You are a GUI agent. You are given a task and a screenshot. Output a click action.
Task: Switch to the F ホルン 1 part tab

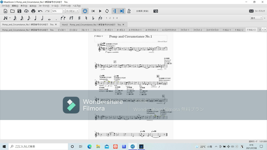coord(227,30)
